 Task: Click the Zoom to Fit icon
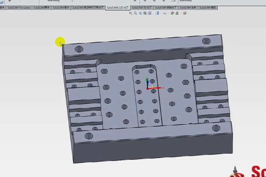[x=131, y=13]
